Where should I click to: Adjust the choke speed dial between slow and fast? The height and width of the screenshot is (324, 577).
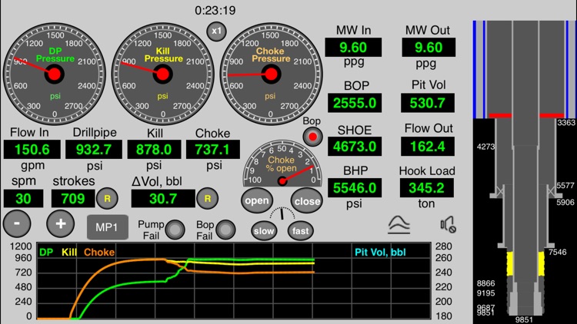[x=282, y=214]
